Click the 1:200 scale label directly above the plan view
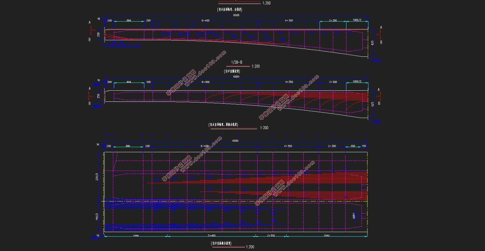 point(264,128)
